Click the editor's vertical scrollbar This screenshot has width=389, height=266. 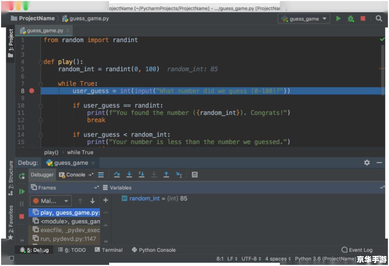383,70
